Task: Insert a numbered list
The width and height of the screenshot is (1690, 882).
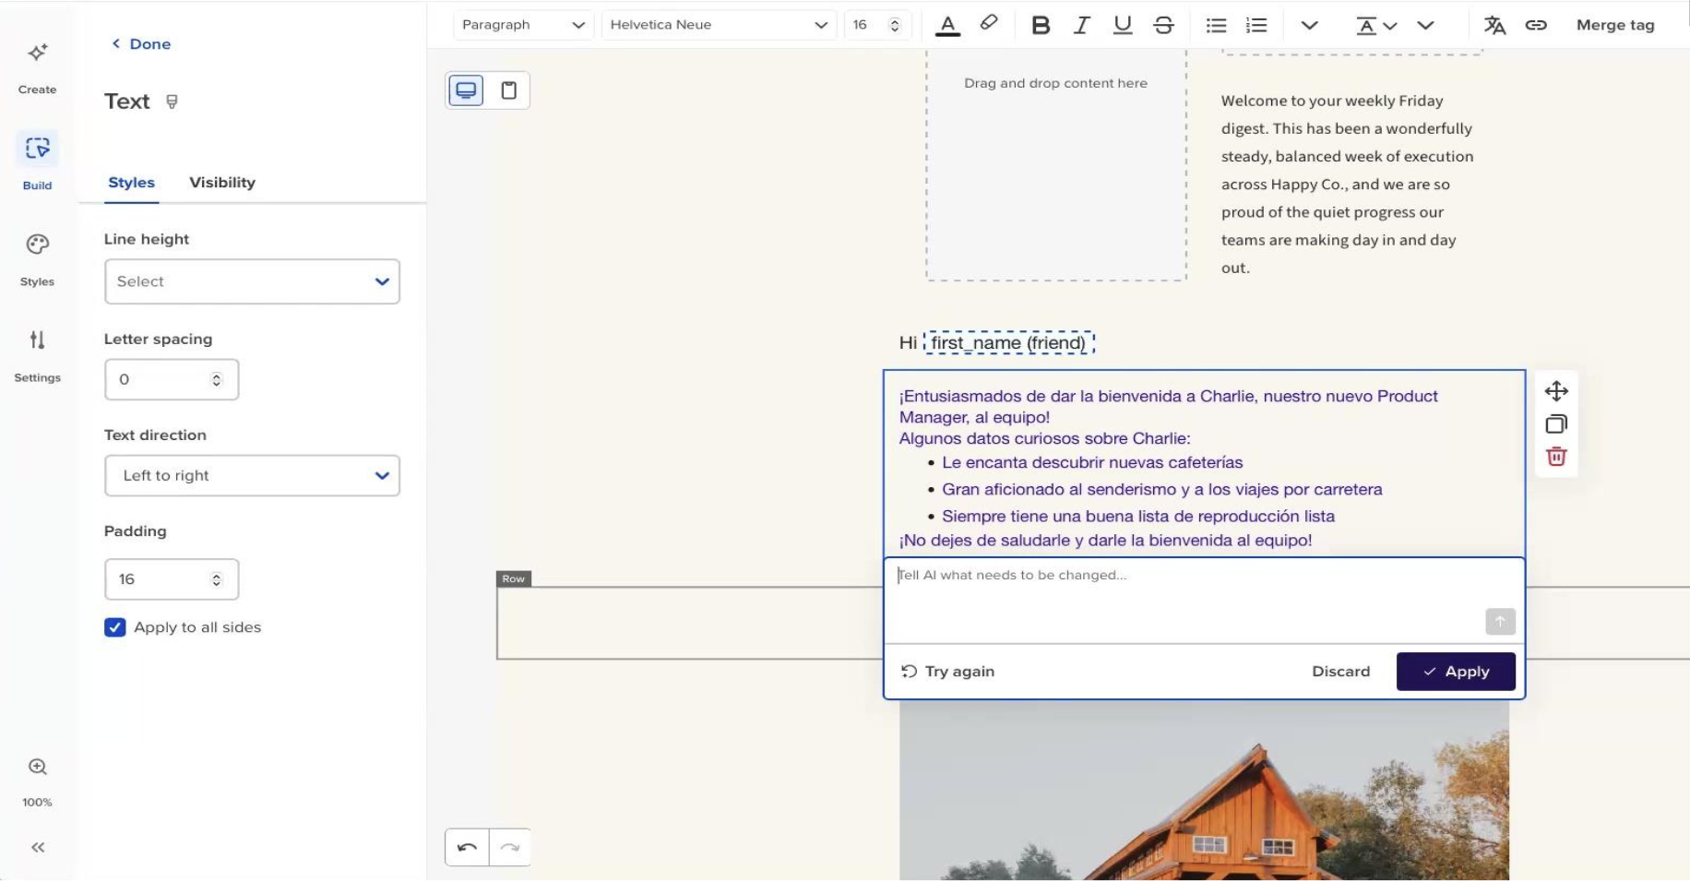Action: click(1256, 25)
